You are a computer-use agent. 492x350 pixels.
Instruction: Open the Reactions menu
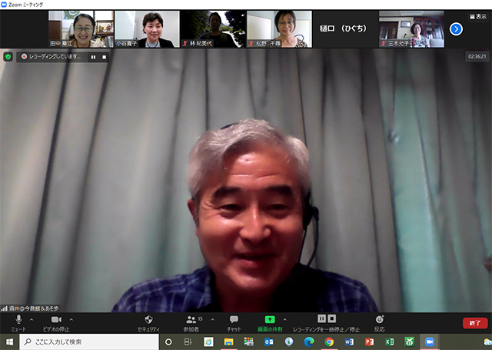click(379, 320)
